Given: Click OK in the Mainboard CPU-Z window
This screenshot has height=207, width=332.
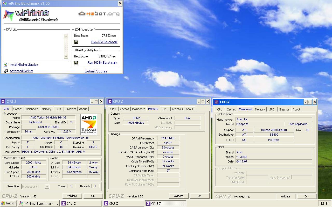Looking at the screenshot, I should 306,196.
